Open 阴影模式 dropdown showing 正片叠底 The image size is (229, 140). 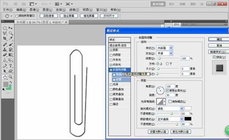170,119
